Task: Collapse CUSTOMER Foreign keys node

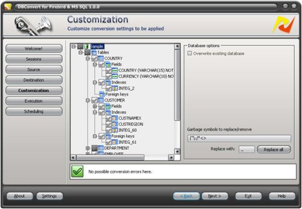Action: (x=95, y=137)
